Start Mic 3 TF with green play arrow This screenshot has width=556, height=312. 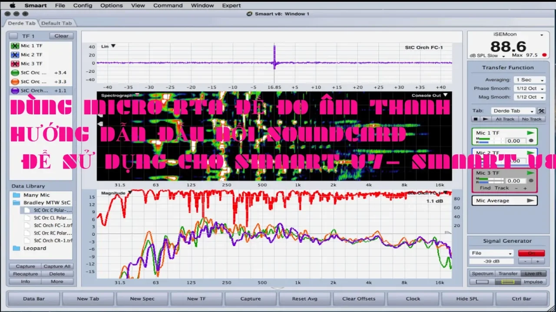(530, 173)
